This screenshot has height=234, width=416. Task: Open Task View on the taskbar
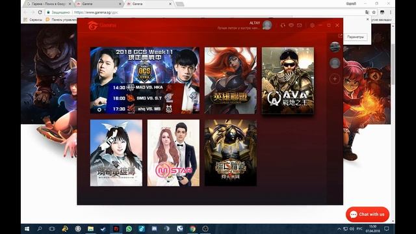point(52,229)
